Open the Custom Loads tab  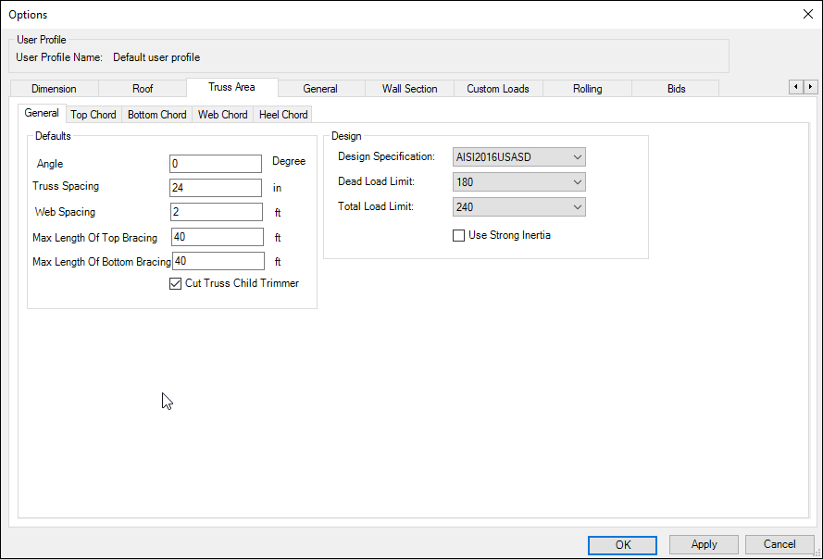tap(498, 89)
